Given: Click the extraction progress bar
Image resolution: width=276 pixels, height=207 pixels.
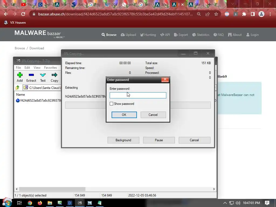Looking at the screenshot, I should coord(138,105).
